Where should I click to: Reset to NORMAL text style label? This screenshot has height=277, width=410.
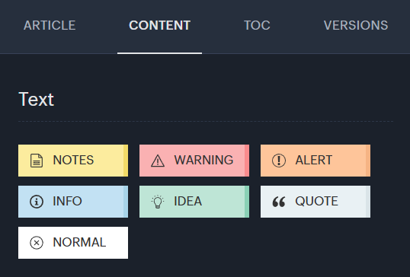[79, 242]
